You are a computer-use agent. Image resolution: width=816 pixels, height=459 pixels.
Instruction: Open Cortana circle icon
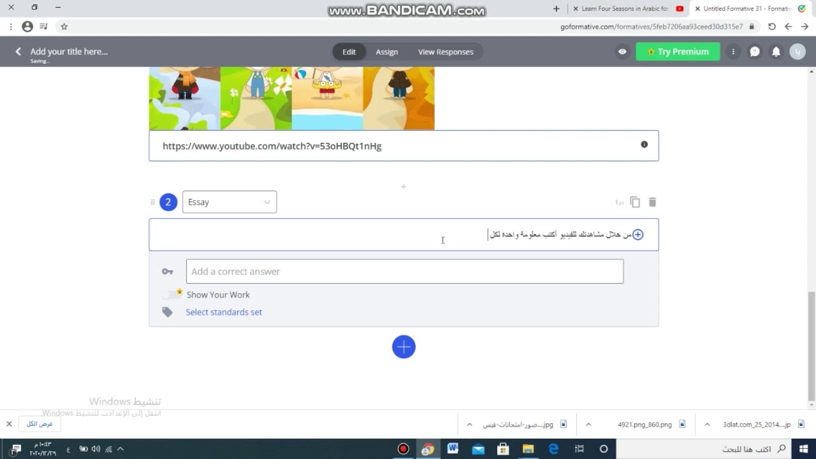click(x=604, y=449)
